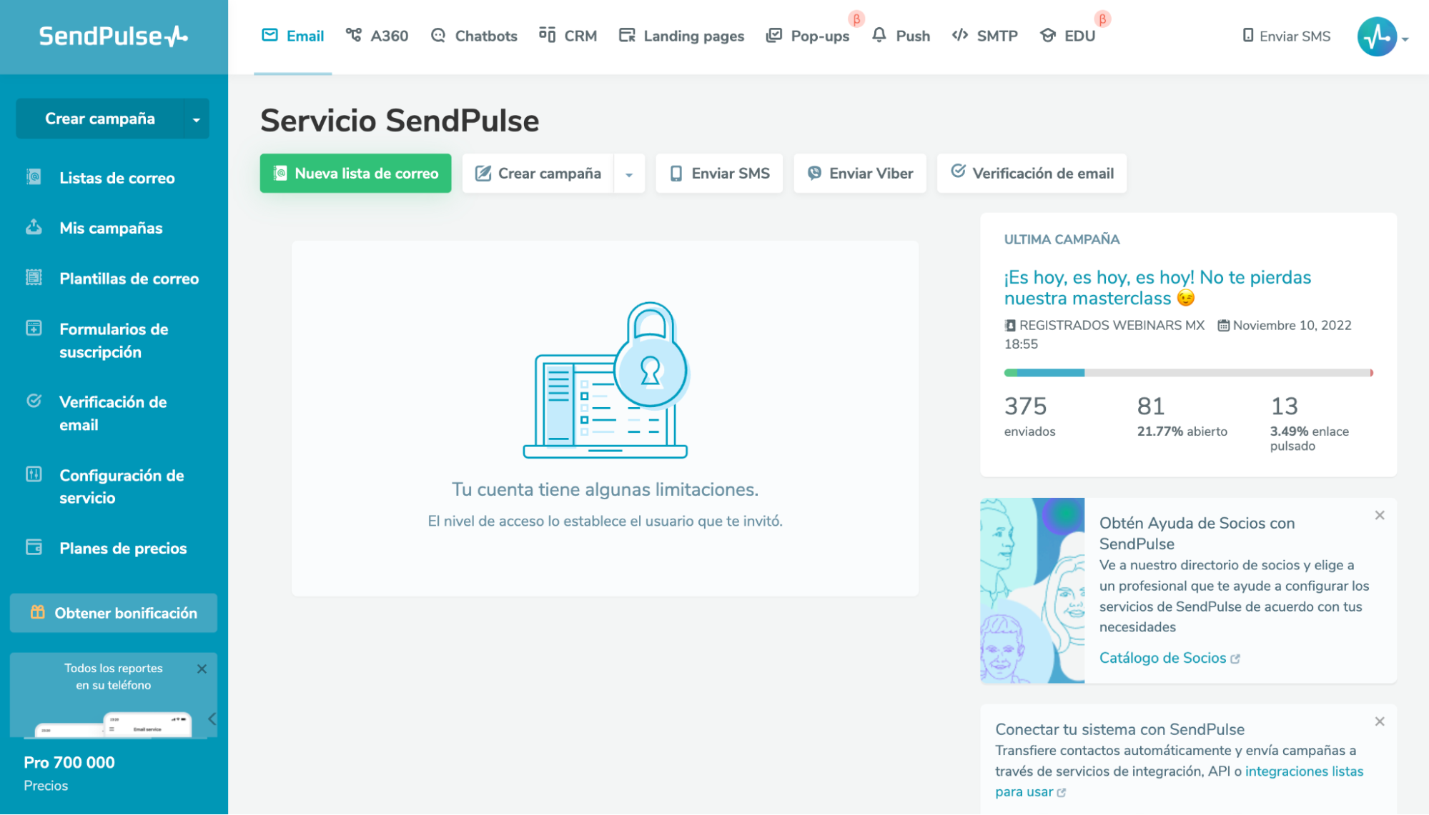This screenshot has width=1429, height=815.
Task: Click the Verificación de email toolbar button
Action: [1032, 174]
